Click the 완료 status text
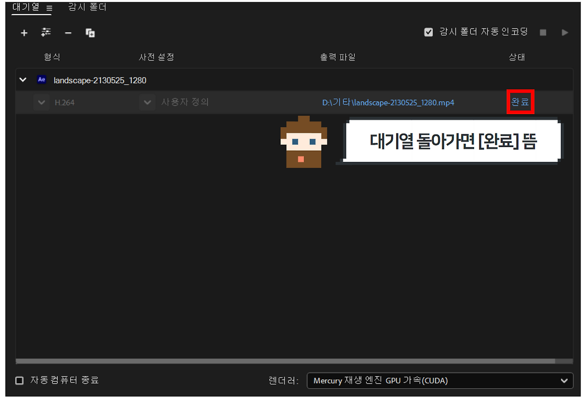This screenshot has width=587, height=405. 521,102
